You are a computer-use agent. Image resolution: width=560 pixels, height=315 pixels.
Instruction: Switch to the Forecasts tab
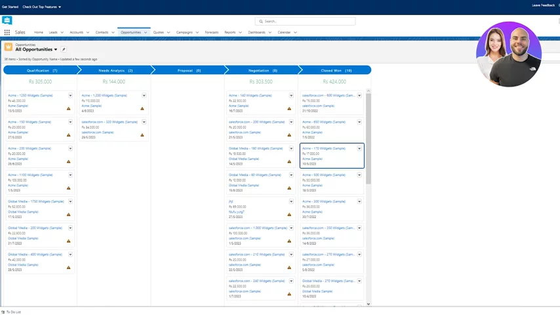tap(211, 32)
